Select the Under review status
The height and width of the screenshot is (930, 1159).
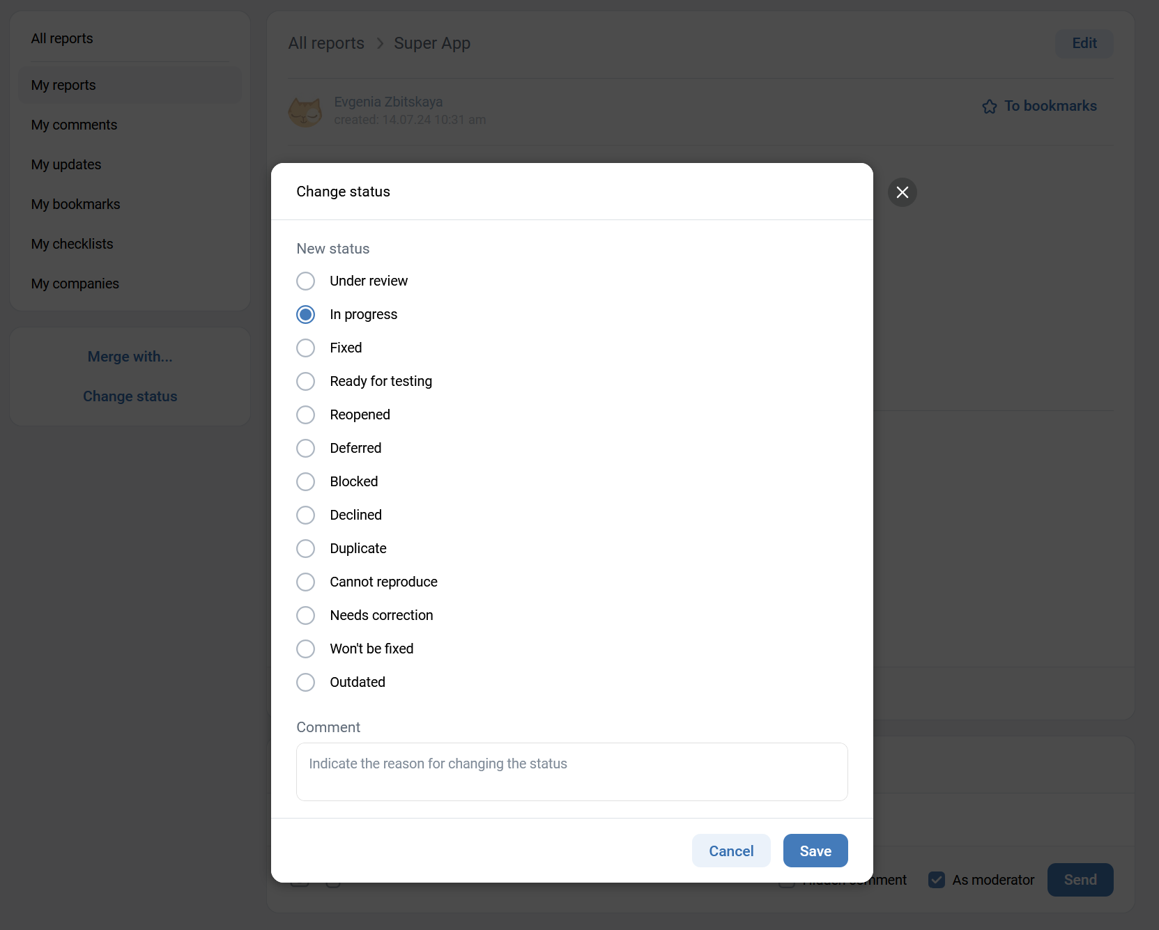(x=305, y=281)
